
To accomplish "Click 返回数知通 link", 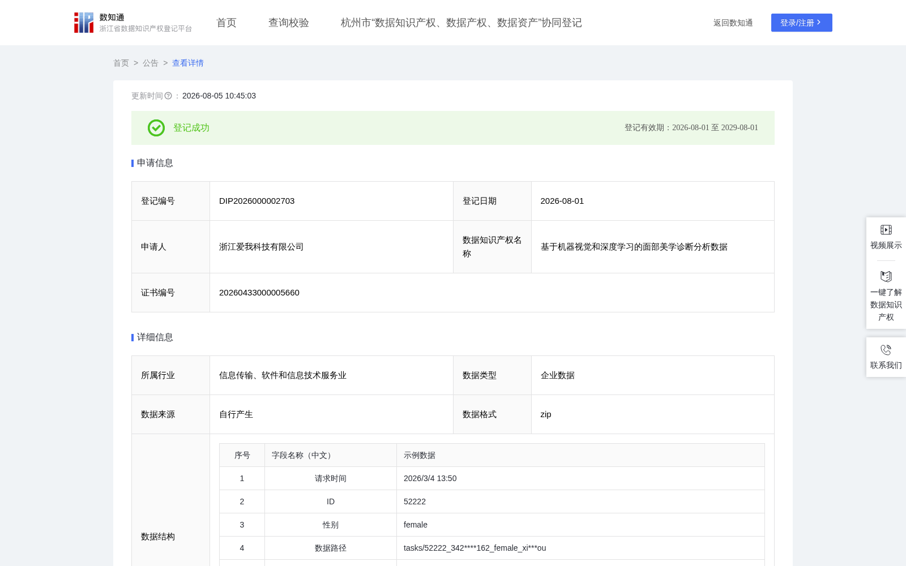I will (x=733, y=23).
